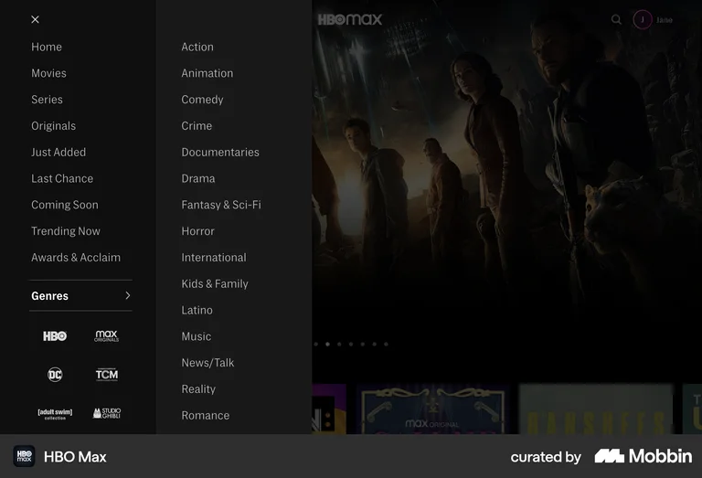This screenshot has height=478, width=702.
Task: Browse the Documentaries genre
Action: (220, 152)
